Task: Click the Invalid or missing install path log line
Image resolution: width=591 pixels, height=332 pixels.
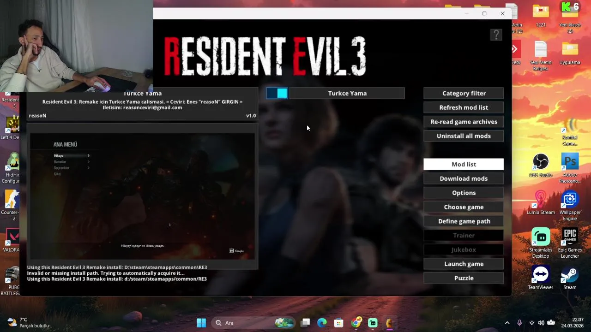Action: pos(106,273)
